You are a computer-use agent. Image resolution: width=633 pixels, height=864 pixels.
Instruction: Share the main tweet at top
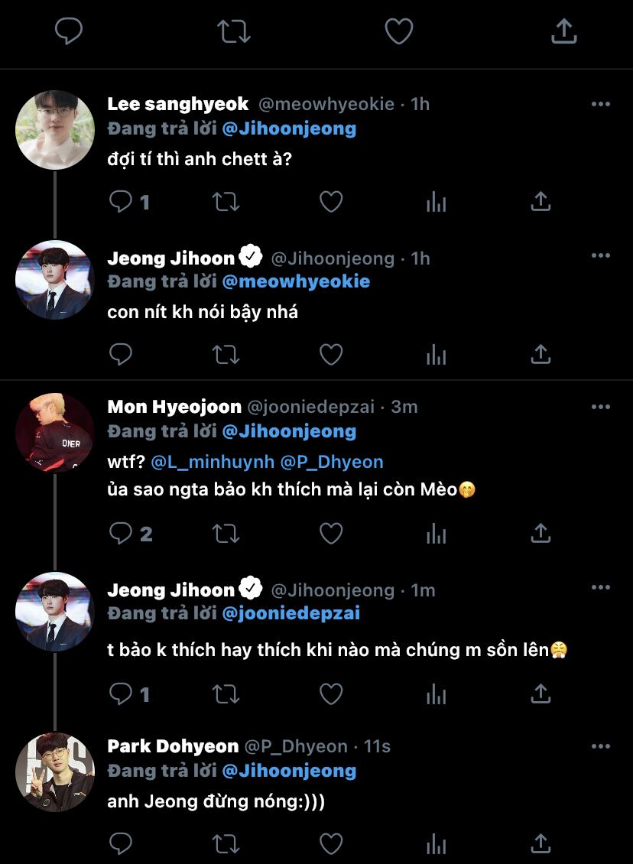pos(563,31)
